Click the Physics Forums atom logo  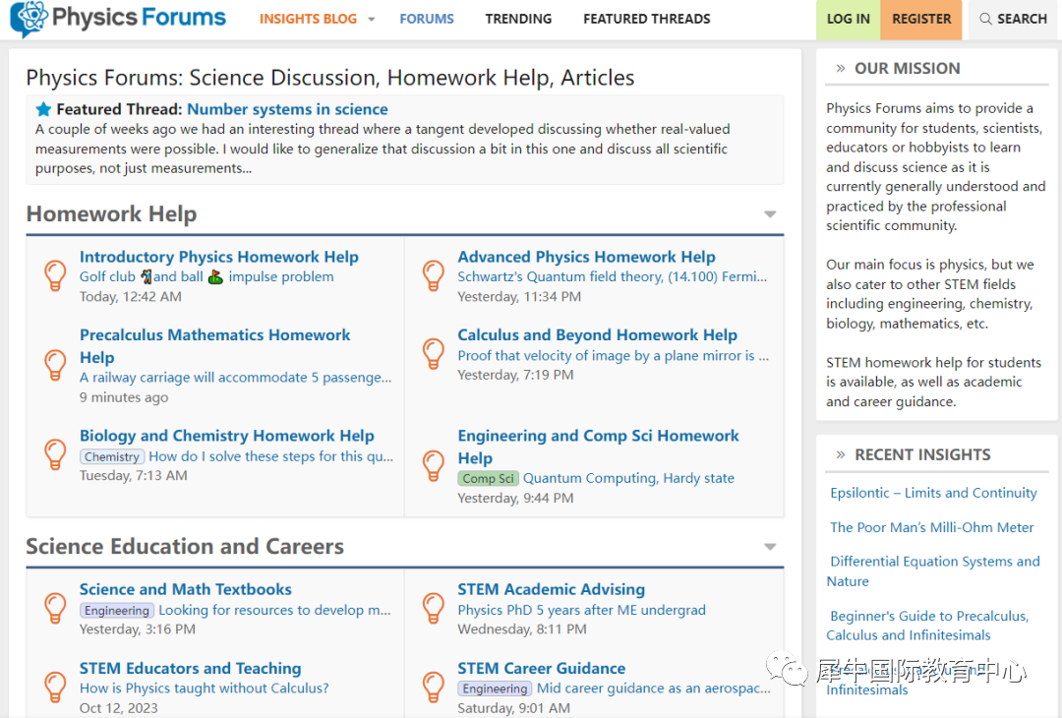click(x=29, y=19)
